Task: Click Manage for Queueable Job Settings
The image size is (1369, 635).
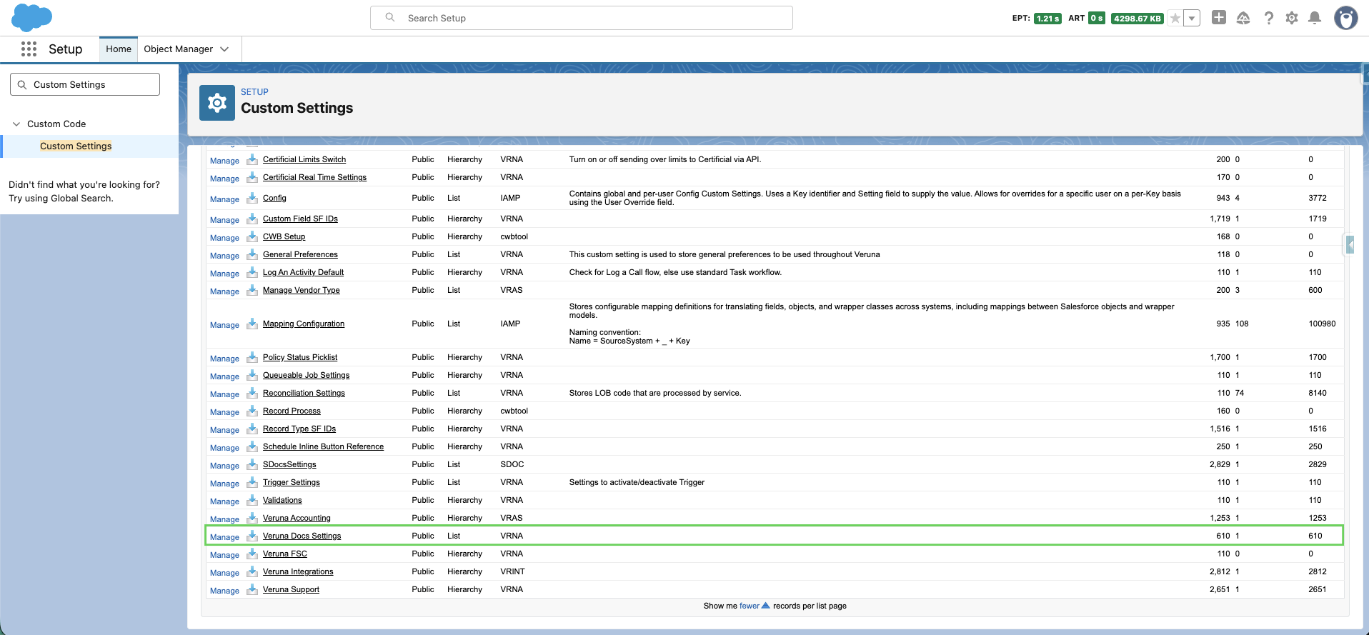Action: coord(224,376)
